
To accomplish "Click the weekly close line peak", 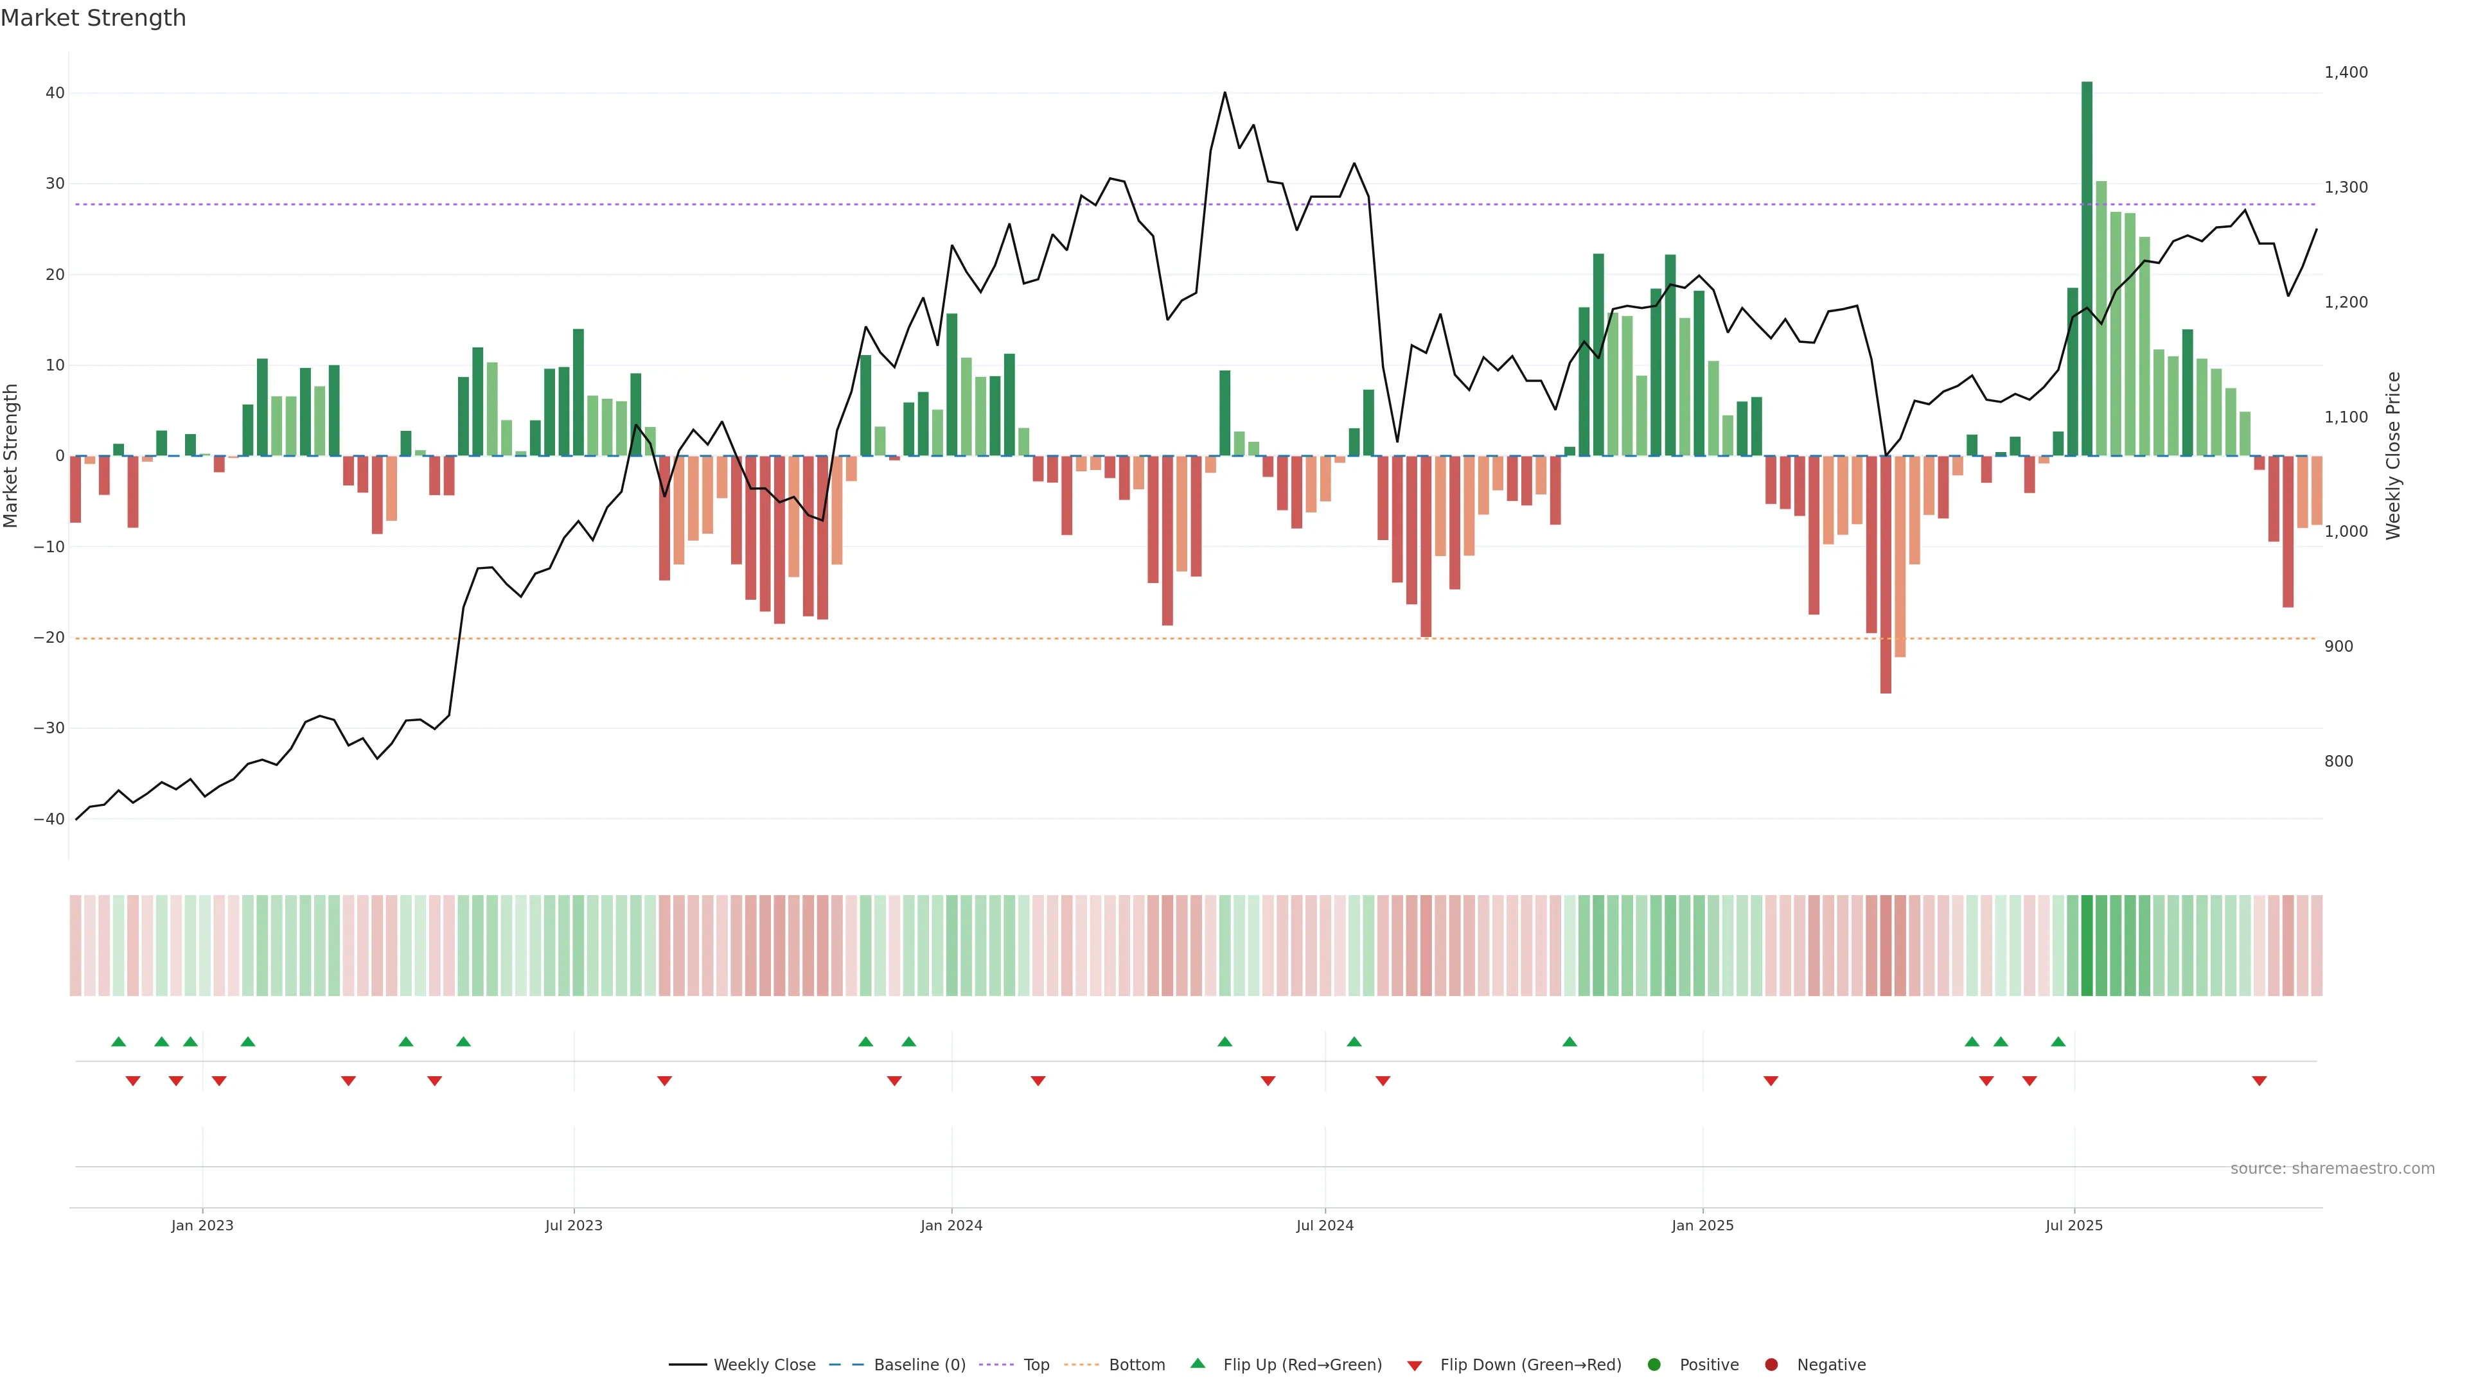I will pyautogui.click(x=1225, y=93).
